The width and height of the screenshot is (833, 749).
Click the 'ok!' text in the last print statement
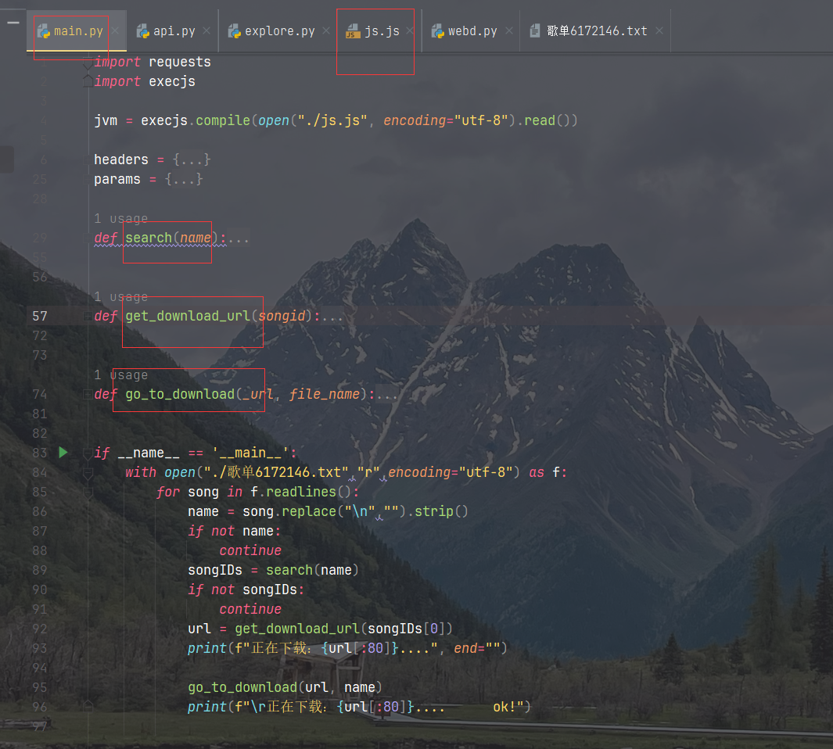coord(504,707)
